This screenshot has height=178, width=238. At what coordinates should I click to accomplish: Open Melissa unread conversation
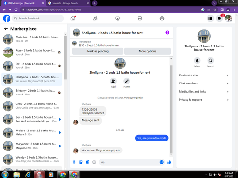pos(32,132)
